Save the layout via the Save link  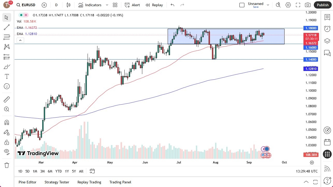[256, 7]
